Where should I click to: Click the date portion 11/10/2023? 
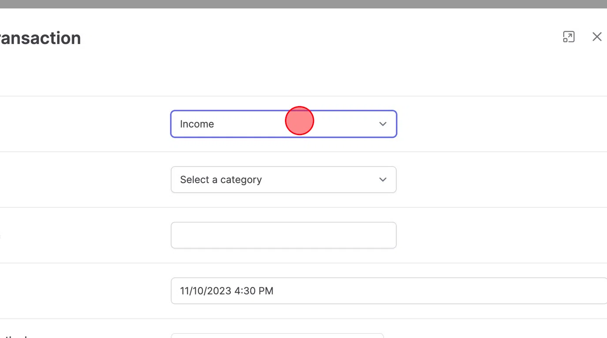coord(206,291)
